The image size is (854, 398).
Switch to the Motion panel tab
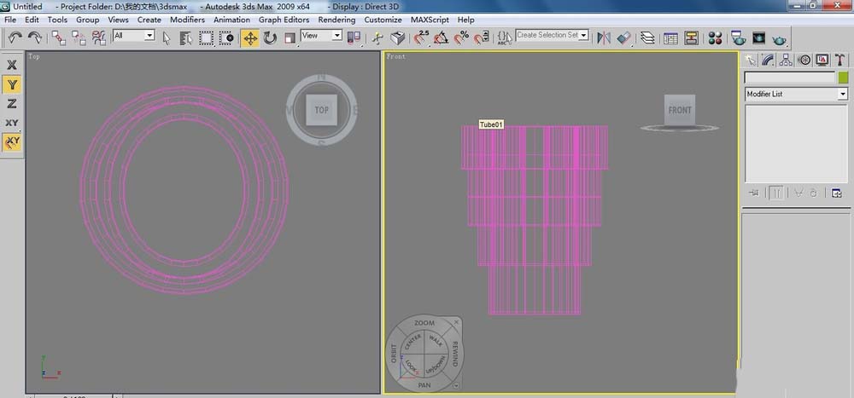[x=804, y=60]
